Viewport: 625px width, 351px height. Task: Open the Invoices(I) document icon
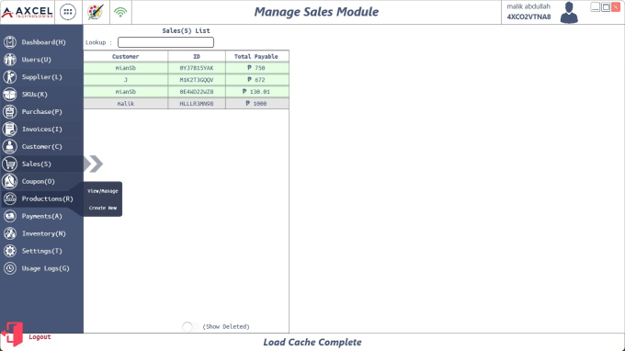(10, 129)
